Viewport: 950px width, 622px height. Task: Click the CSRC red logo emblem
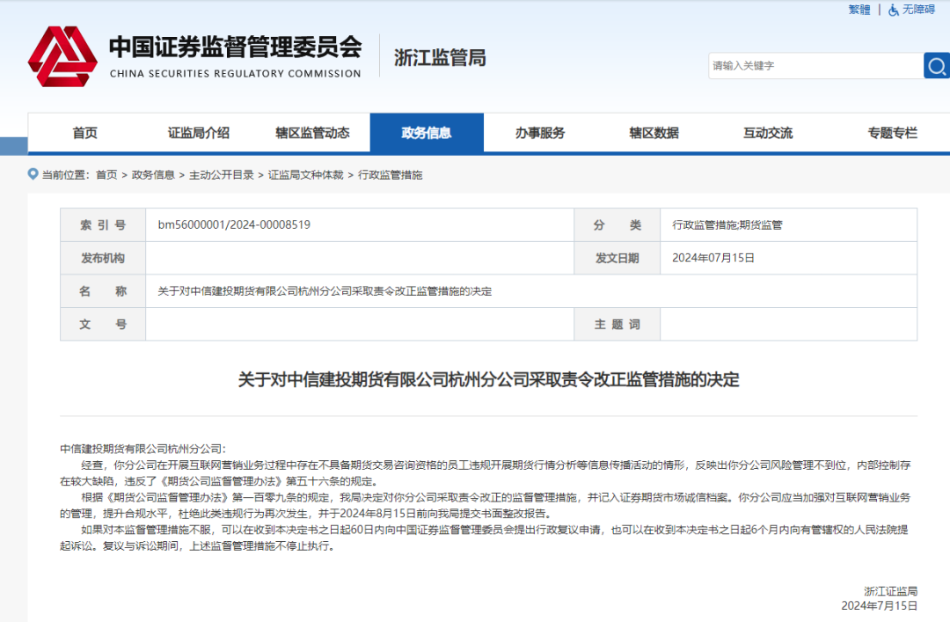[62, 55]
